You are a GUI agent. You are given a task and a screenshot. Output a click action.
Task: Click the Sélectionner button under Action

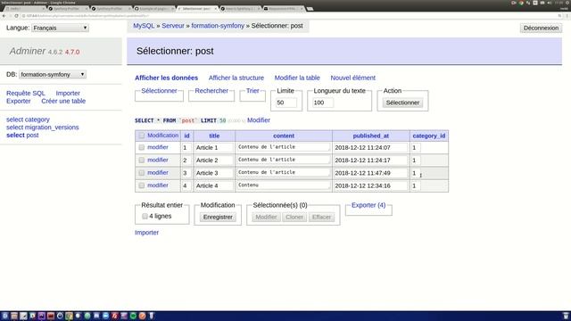coord(402,103)
